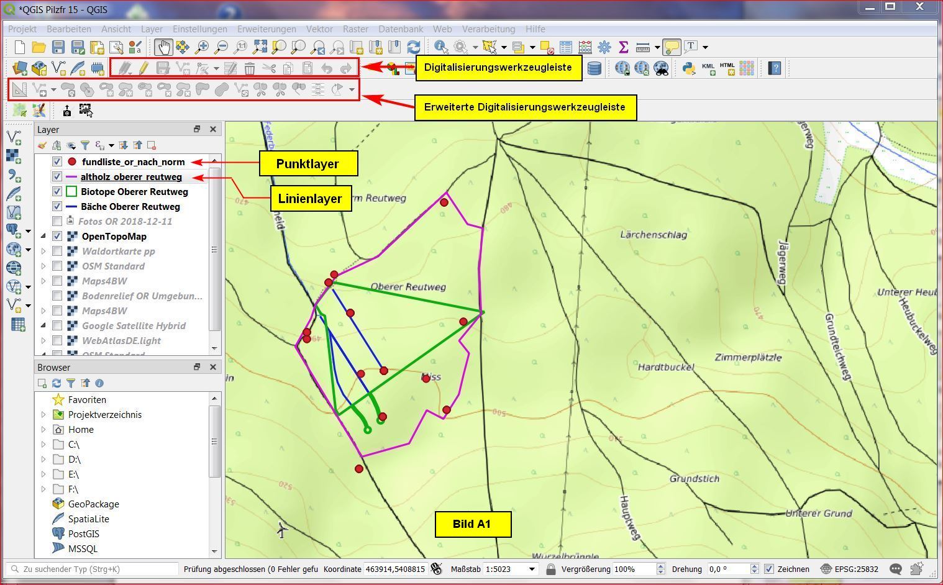Select the Pan Map hand tool

[163, 47]
